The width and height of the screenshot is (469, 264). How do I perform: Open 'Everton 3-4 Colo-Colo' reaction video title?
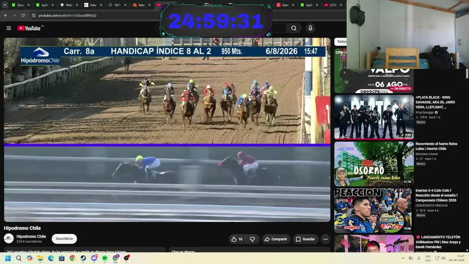pyautogui.click(x=436, y=195)
